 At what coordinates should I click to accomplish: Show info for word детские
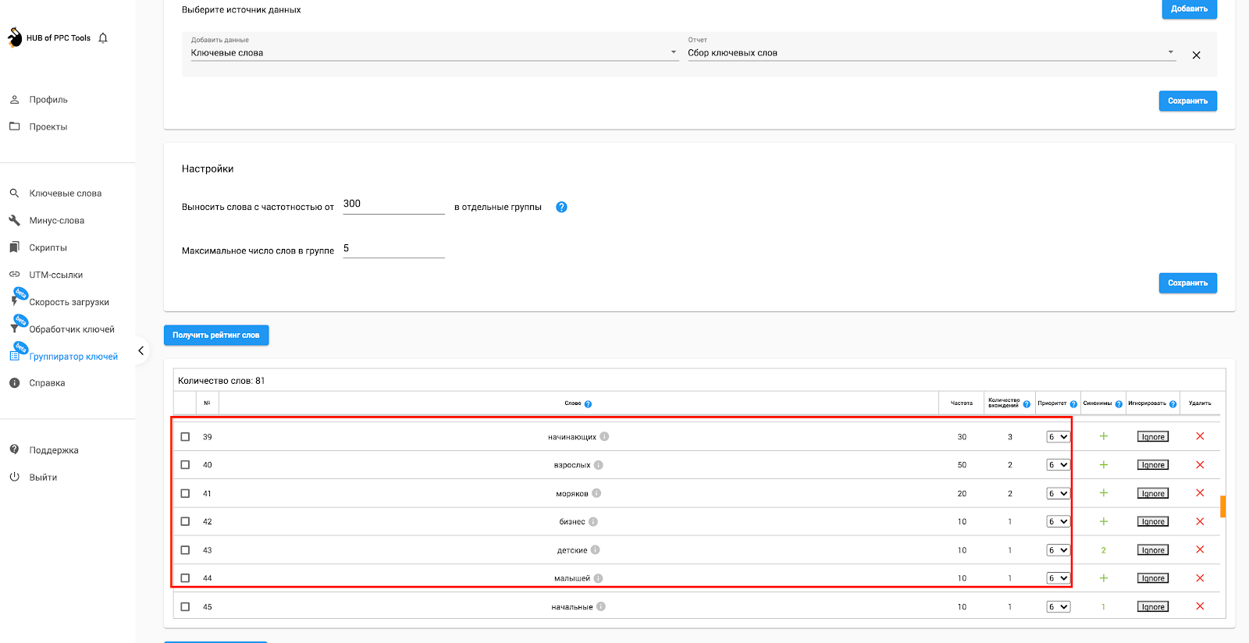click(596, 550)
